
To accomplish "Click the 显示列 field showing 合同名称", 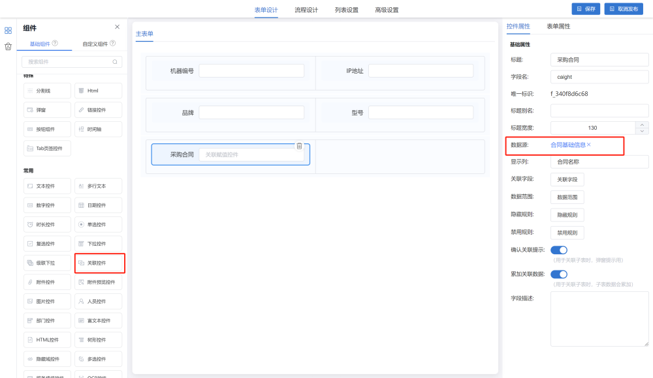I will tap(599, 162).
